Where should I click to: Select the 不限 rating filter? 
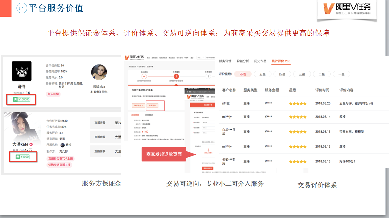pyautogui.click(x=243, y=74)
